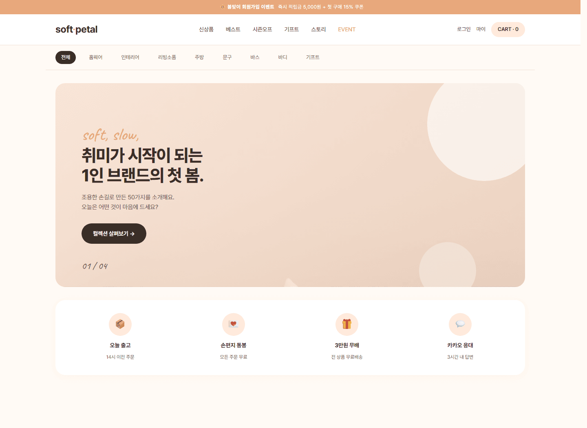Click the megaphone icon in the top banner

[223, 7]
